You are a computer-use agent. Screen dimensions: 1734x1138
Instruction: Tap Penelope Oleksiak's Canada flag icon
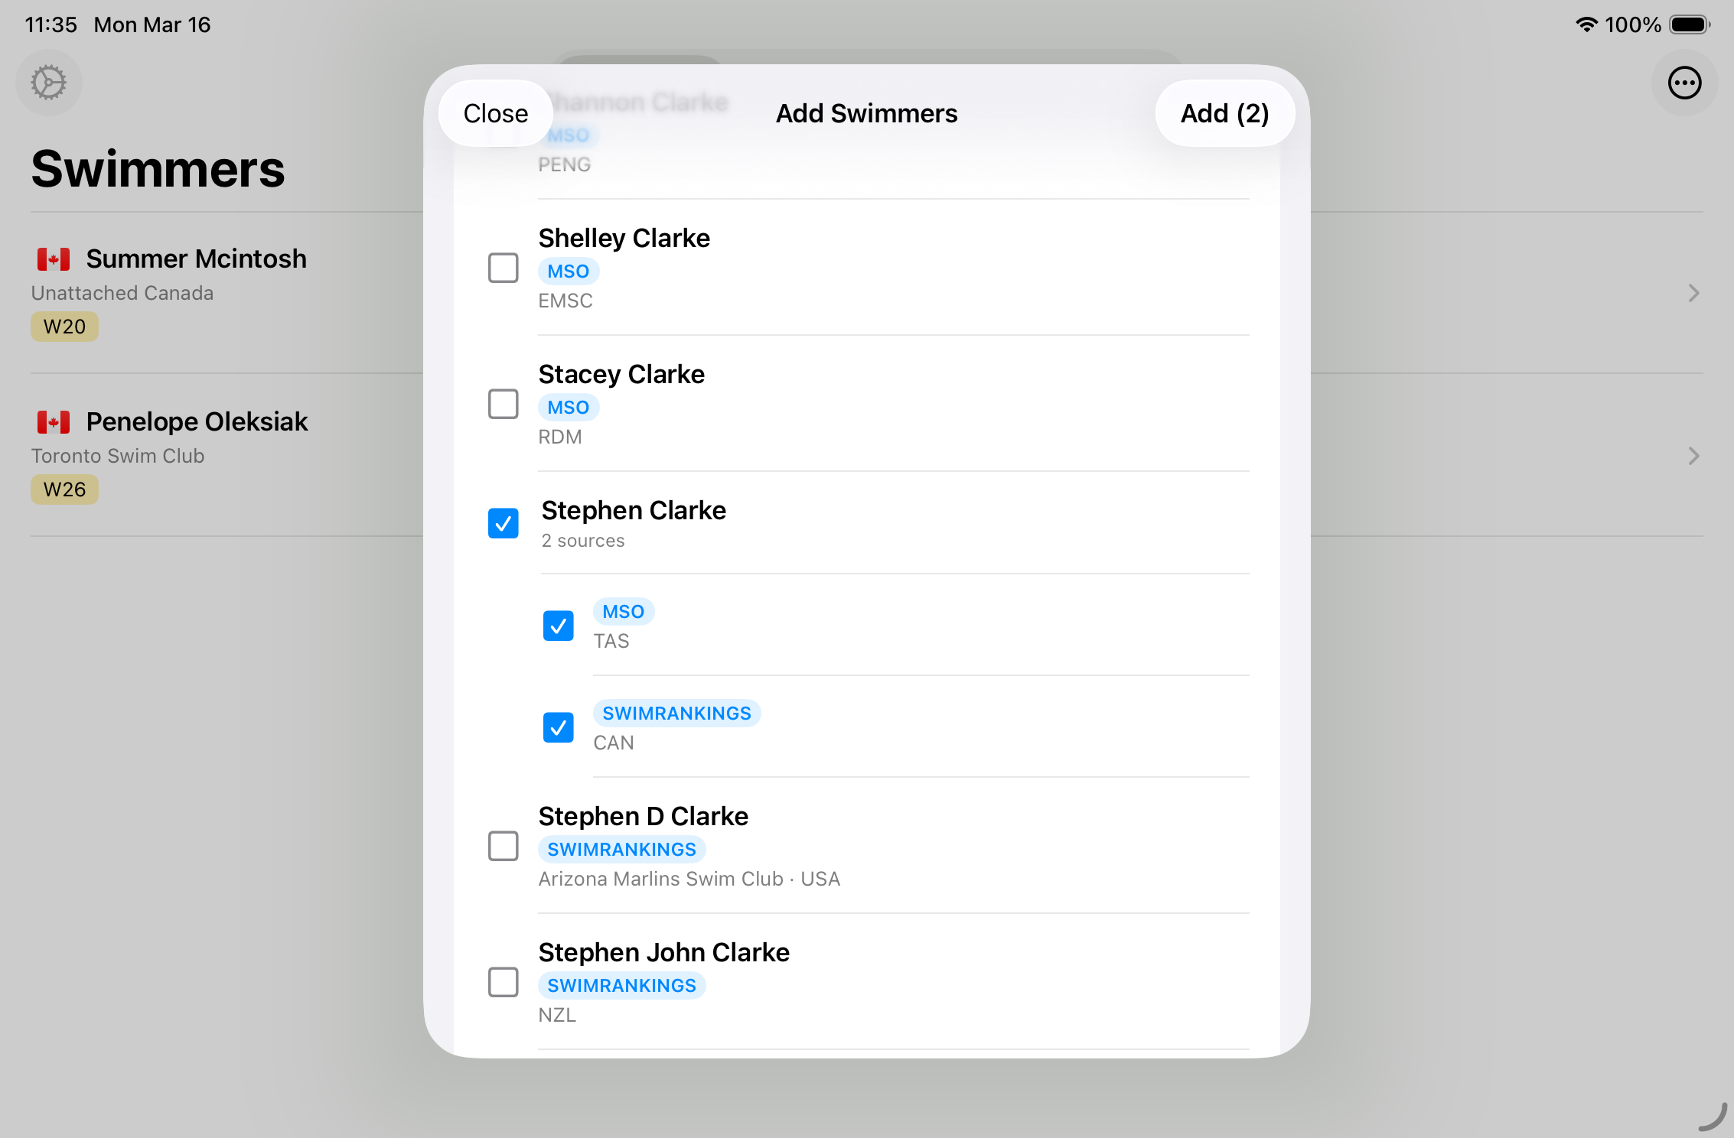click(54, 422)
